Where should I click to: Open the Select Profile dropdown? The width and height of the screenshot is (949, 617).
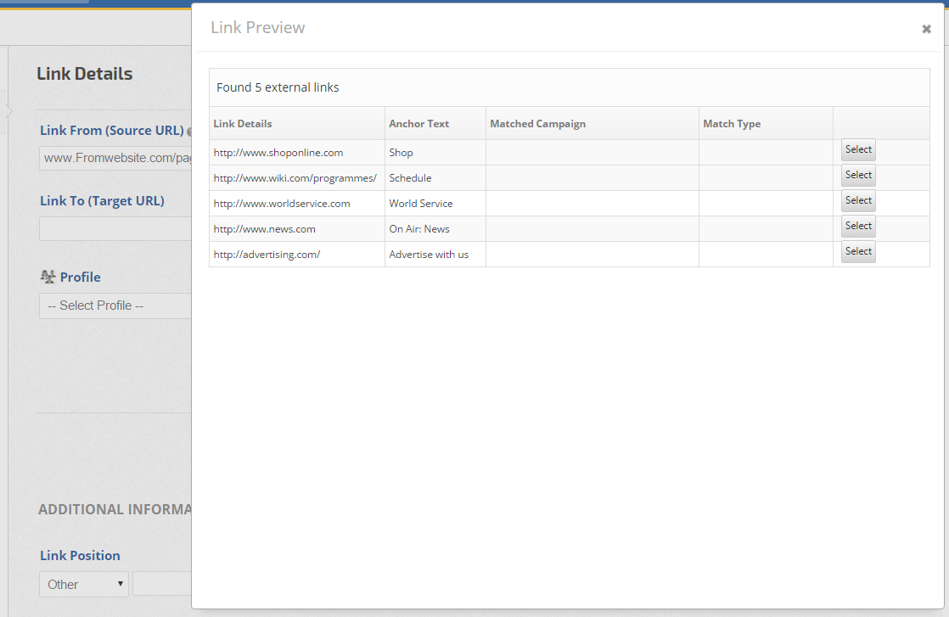115,306
